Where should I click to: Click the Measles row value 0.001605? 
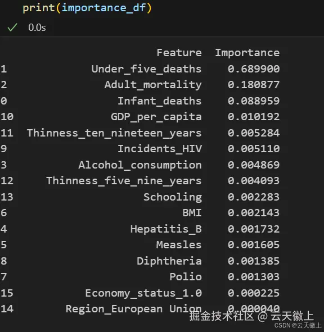click(x=254, y=245)
